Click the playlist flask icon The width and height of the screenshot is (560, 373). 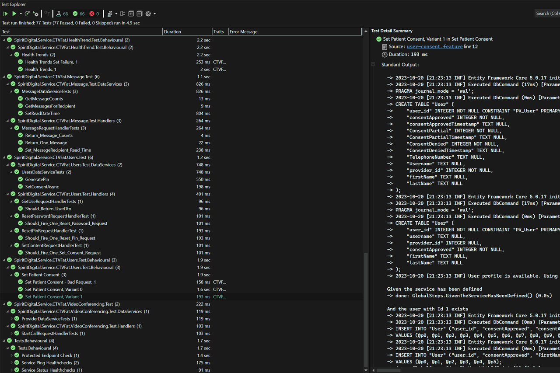click(110, 14)
